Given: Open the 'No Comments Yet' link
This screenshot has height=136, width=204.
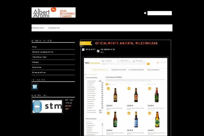Looking at the screenshot, I should pos(107,51).
